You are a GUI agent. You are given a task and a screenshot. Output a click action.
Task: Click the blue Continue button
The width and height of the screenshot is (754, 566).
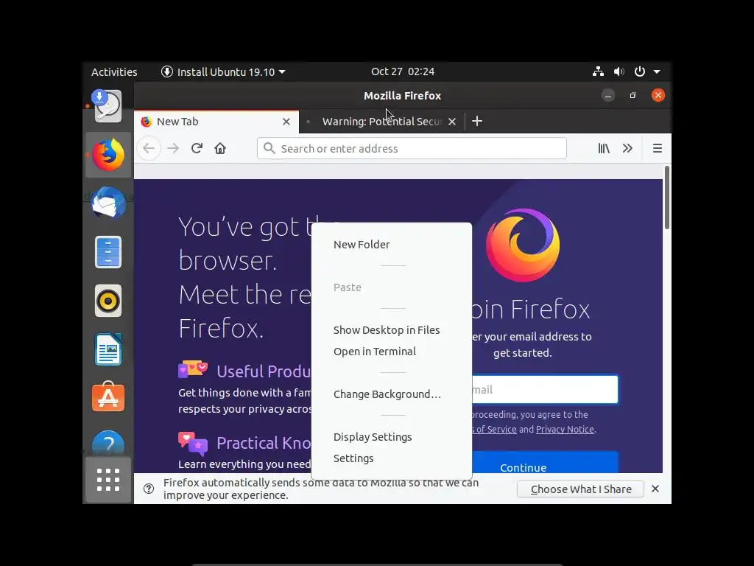pyautogui.click(x=544, y=463)
